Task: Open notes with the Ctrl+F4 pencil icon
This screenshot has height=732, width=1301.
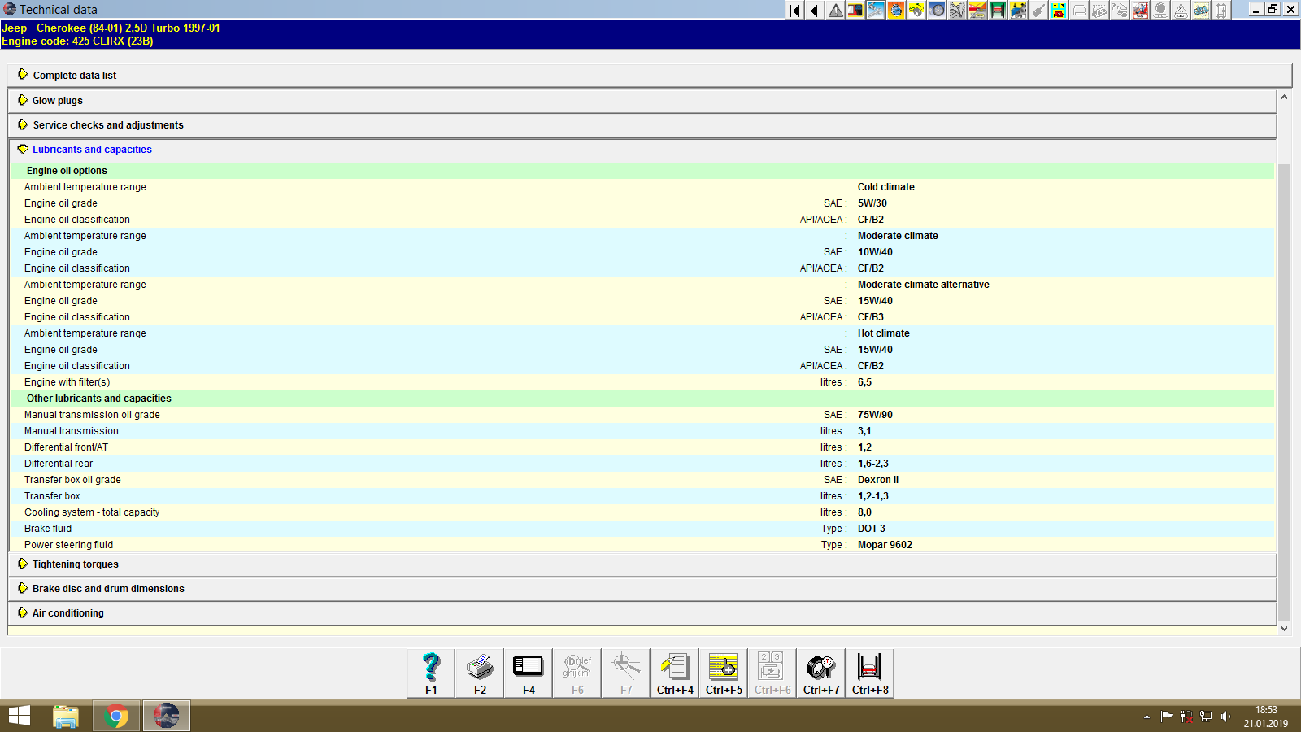Action: click(674, 673)
